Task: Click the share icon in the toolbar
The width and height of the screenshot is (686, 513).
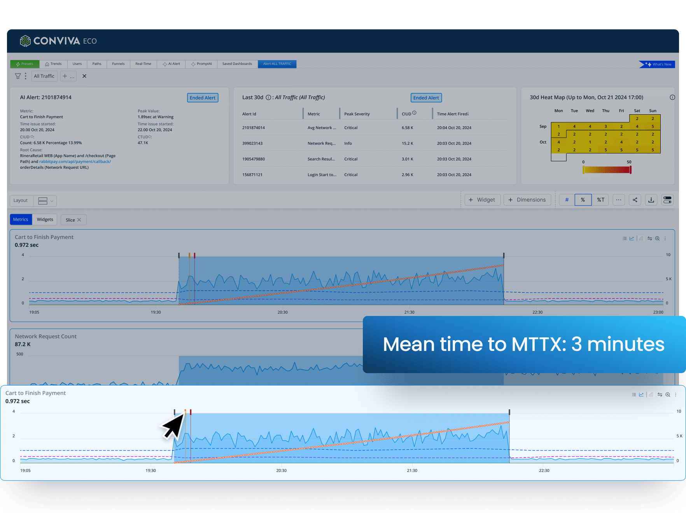Action: coord(635,200)
